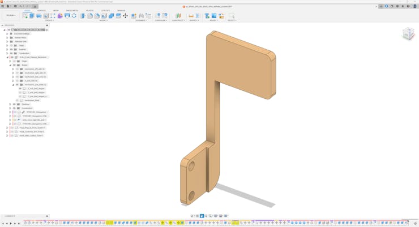Click the end-of-timeline marker

pyautogui.click(x=409, y=222)
